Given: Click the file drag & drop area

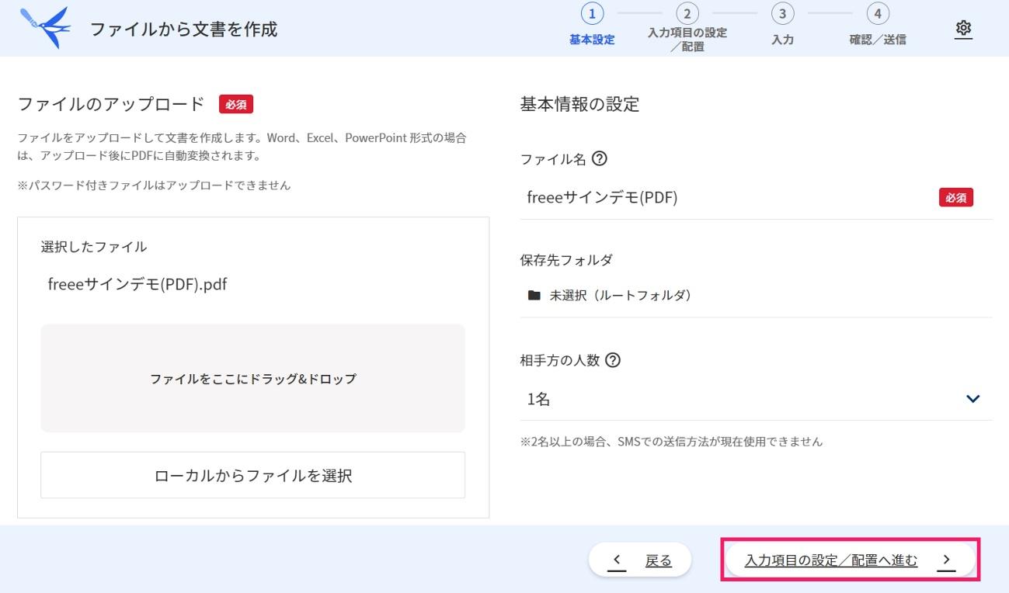Looking at the screenshot, I should pyautogui.click(x=252, y=379).
